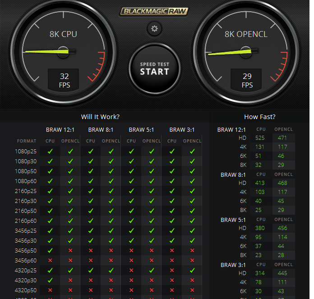Viewport: 314px width, 299px height.
Task: Select the 2160p60 format row label
Action: [26, 221]
